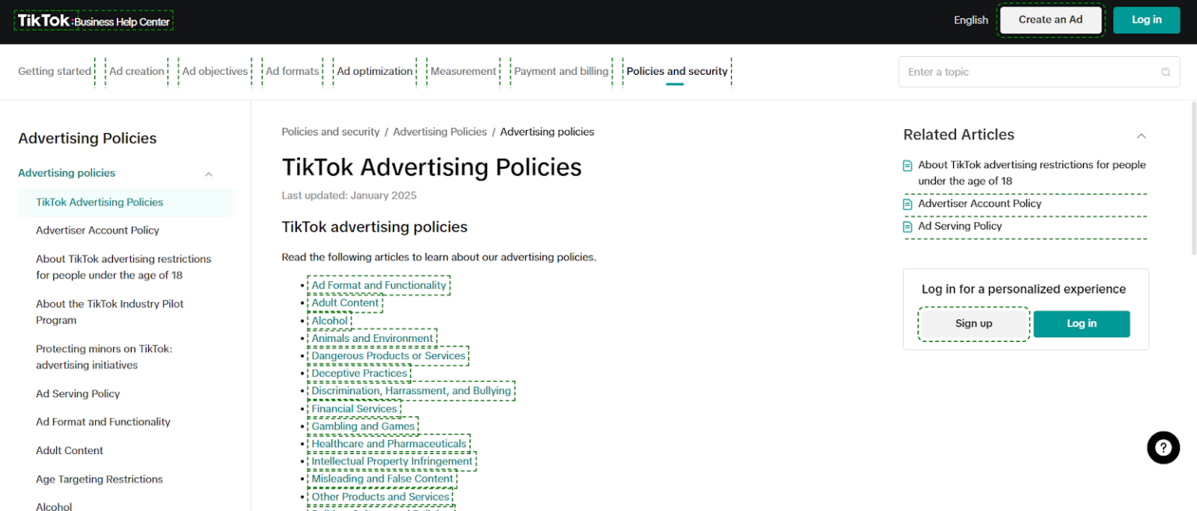Viewport: 1197px width, 511px height.
Task: Click the search magnifier icon in topic field
Action: pyautogui.click(x=1166, y=72)
